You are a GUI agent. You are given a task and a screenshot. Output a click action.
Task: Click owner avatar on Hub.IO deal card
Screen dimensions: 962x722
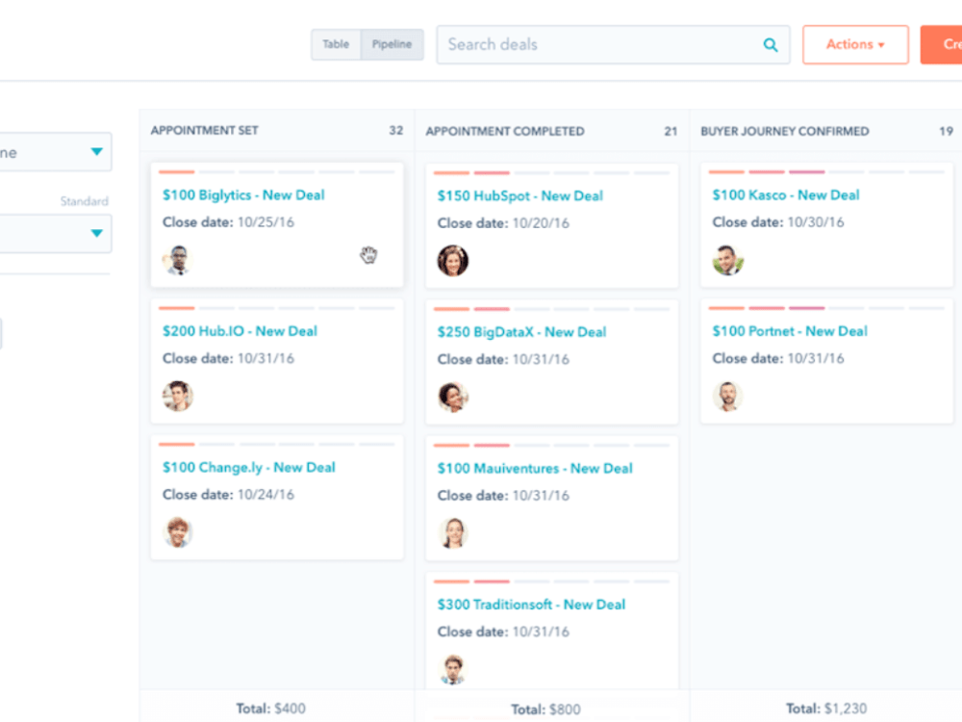[178, 396]
